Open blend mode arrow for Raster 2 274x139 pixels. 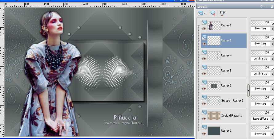click(x=272, y=89)
